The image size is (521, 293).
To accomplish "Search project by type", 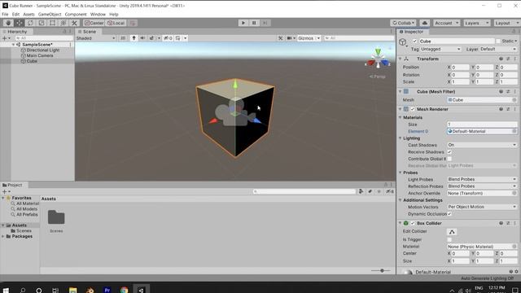I will point(361,192).
